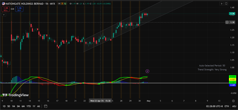The image size is (238, 110).
Task: Select the YTD date range
Action: pos(28,106)
